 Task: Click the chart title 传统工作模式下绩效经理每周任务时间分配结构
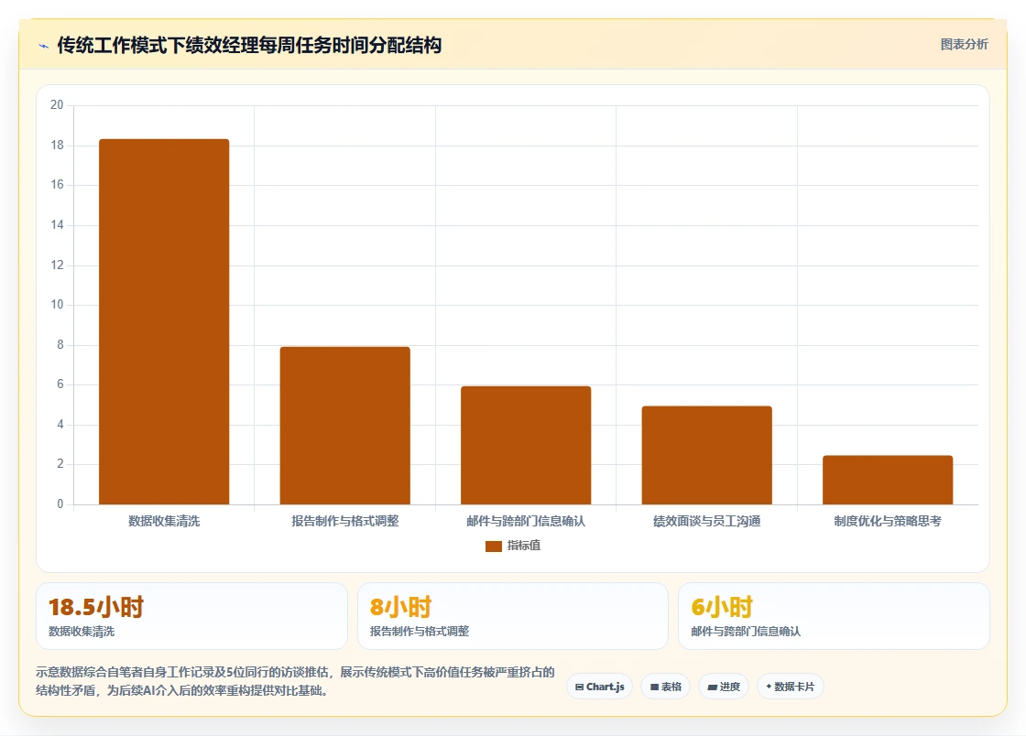click(249, 45)
